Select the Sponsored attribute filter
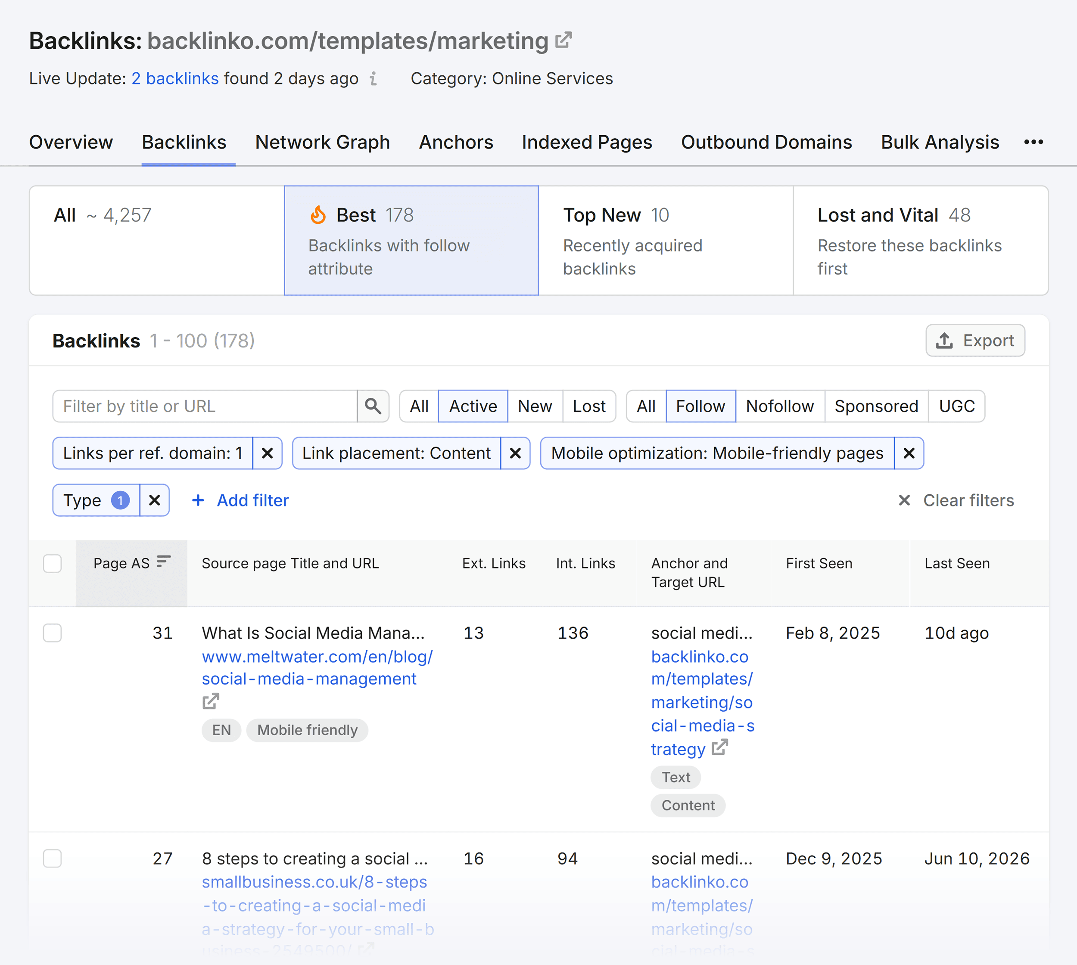Screen dimensions: 1077x965 876,406
